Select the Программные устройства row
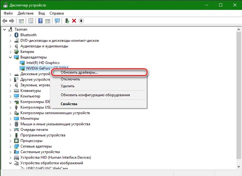This screenshot has height=176, width=242. click(x=43, y=135)
